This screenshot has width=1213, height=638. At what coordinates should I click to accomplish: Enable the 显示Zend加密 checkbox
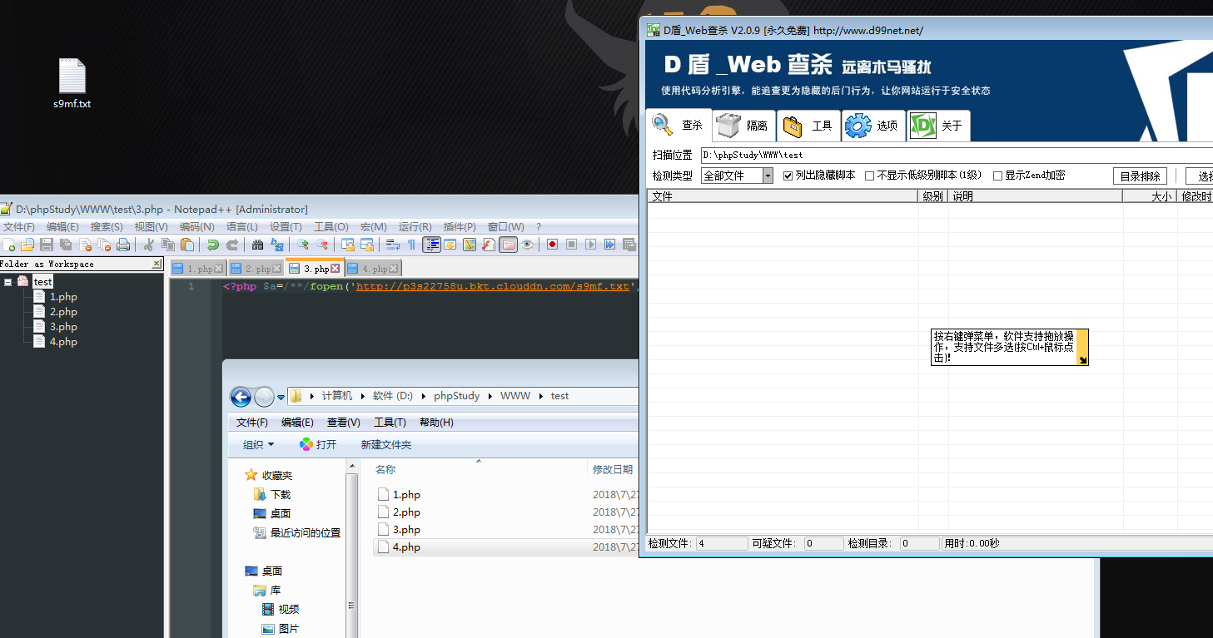(997, 176)
